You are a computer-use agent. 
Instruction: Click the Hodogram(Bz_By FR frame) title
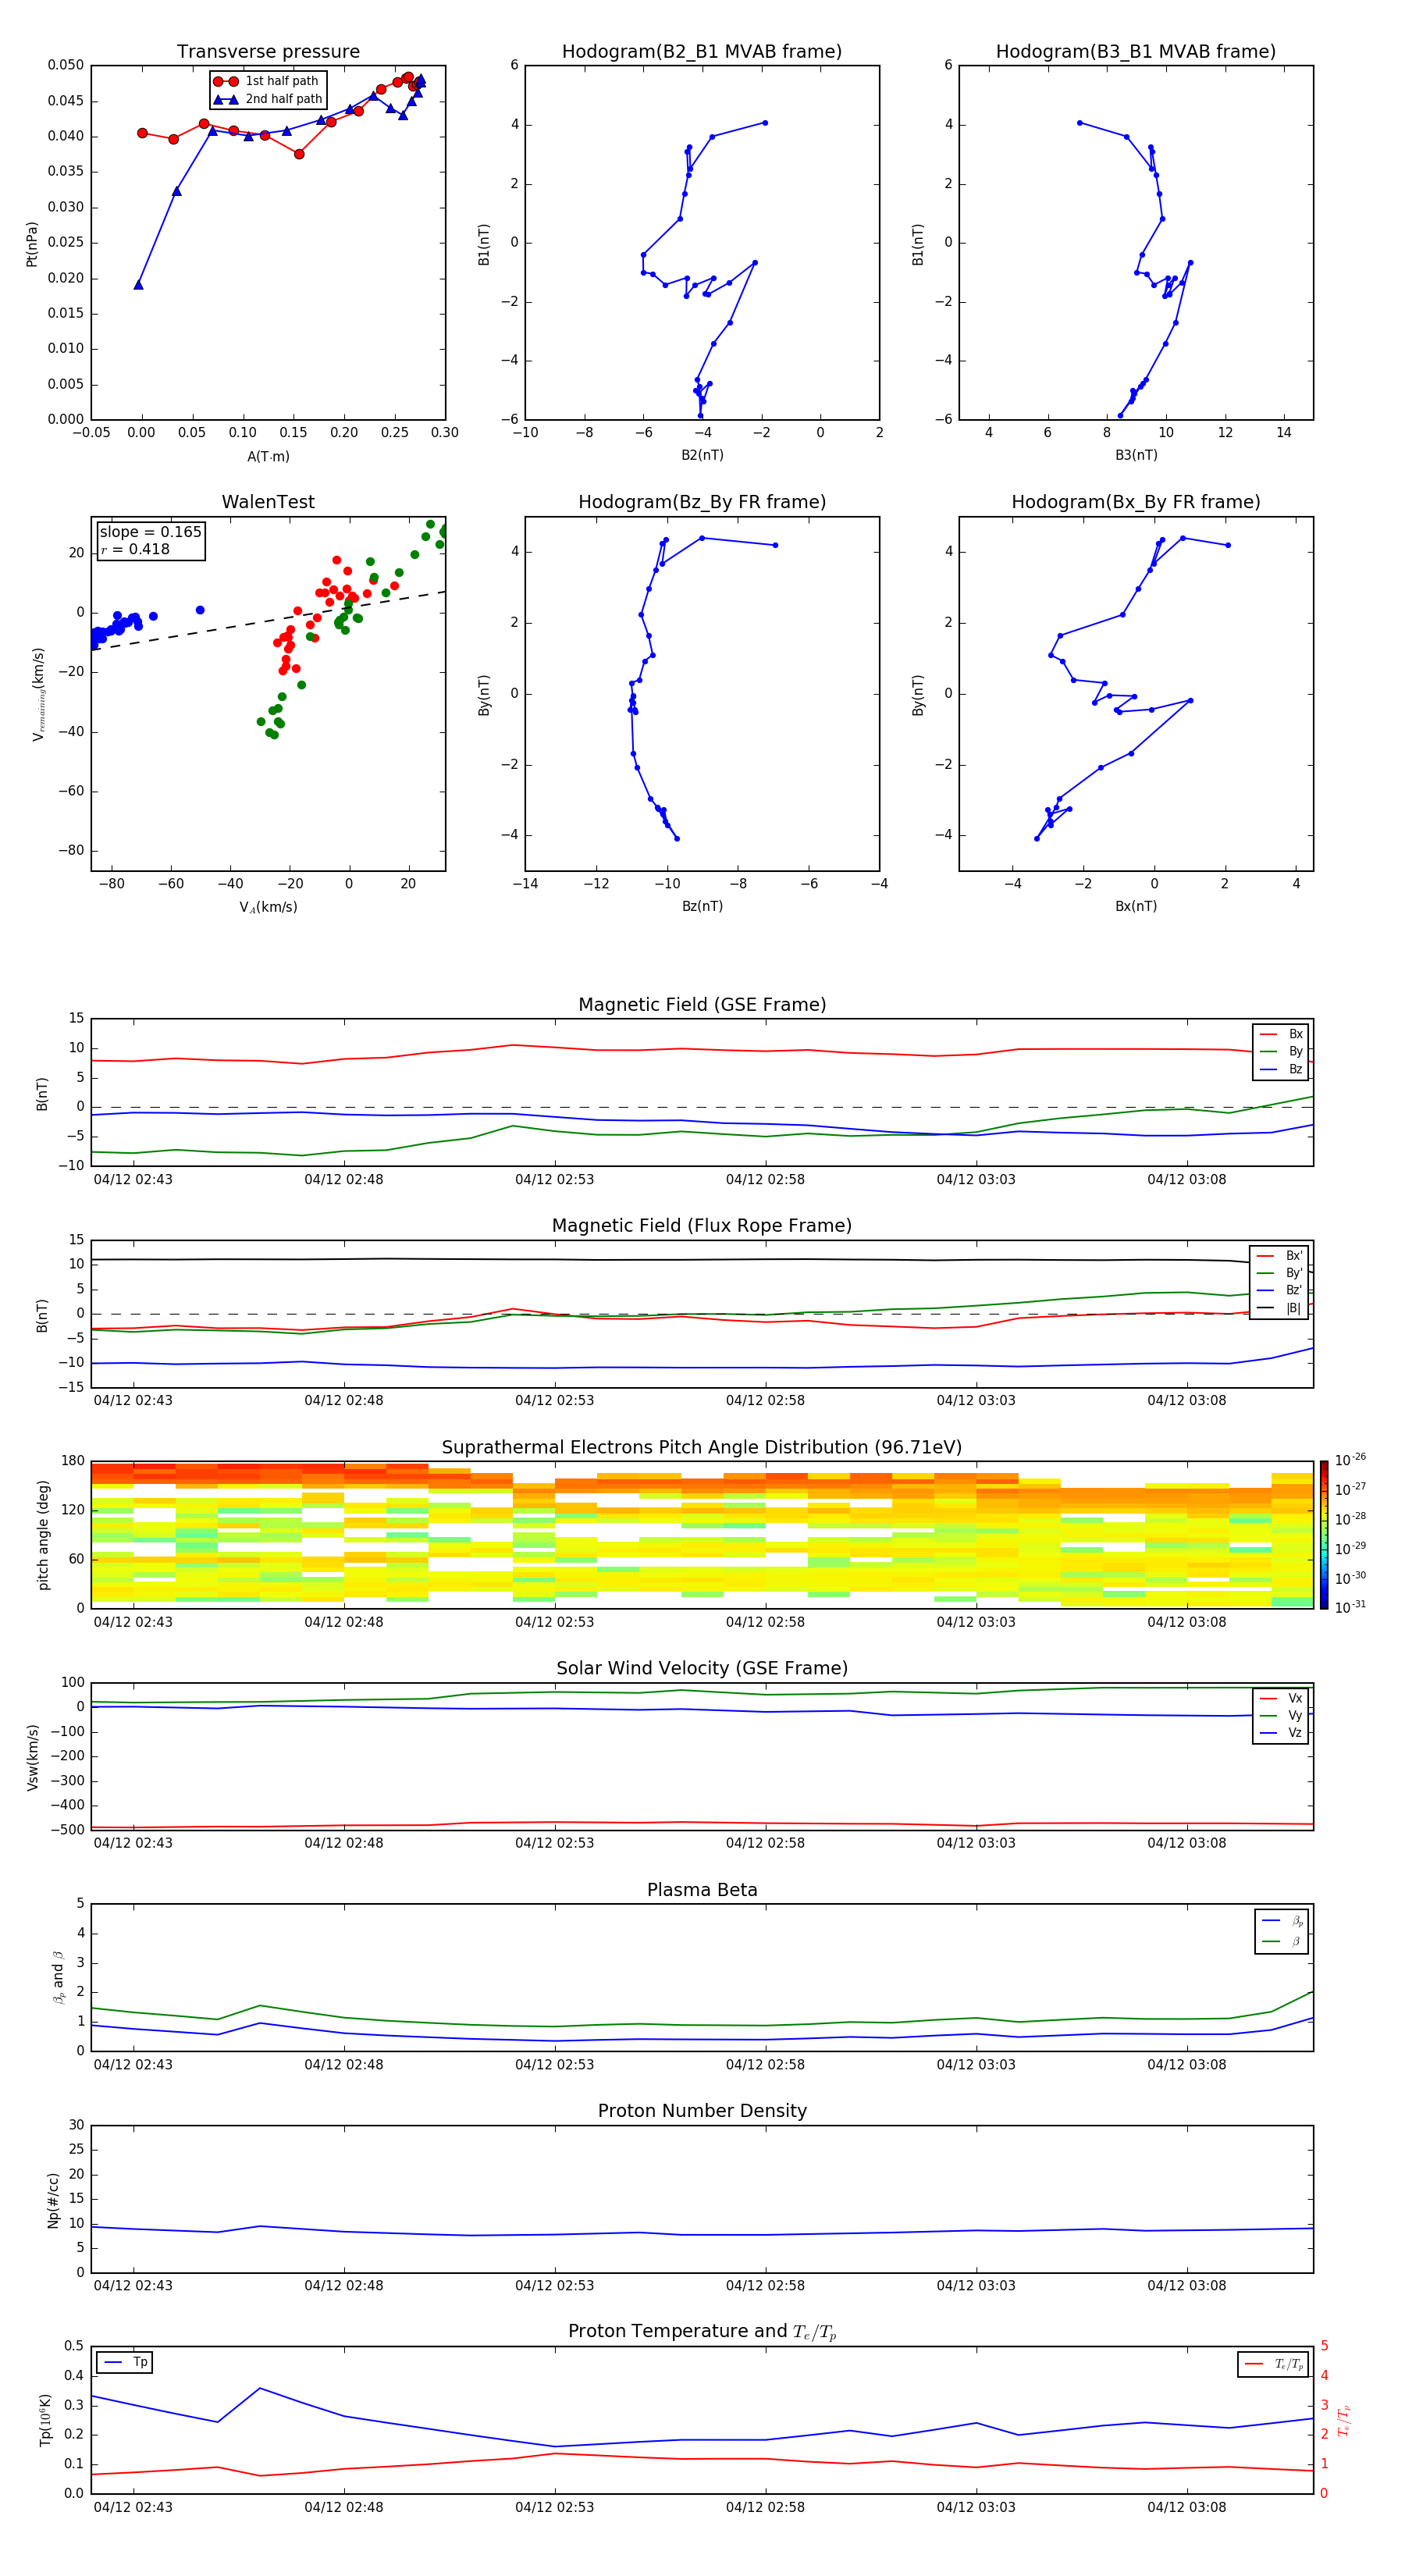coord(702,502)
